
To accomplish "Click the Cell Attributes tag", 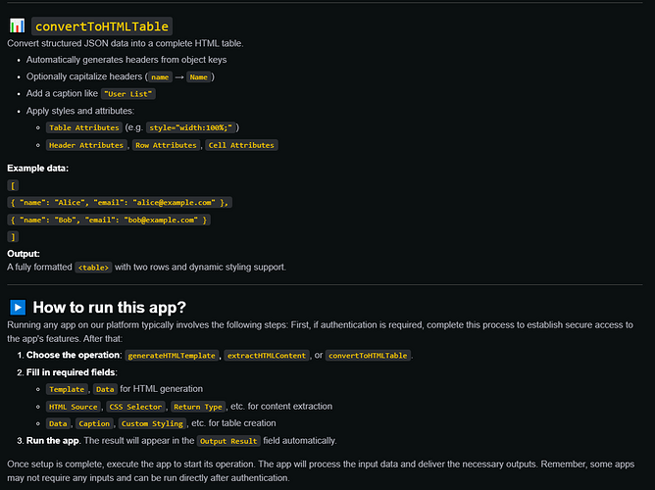I will pyautogui.click(x=241, y=145).
